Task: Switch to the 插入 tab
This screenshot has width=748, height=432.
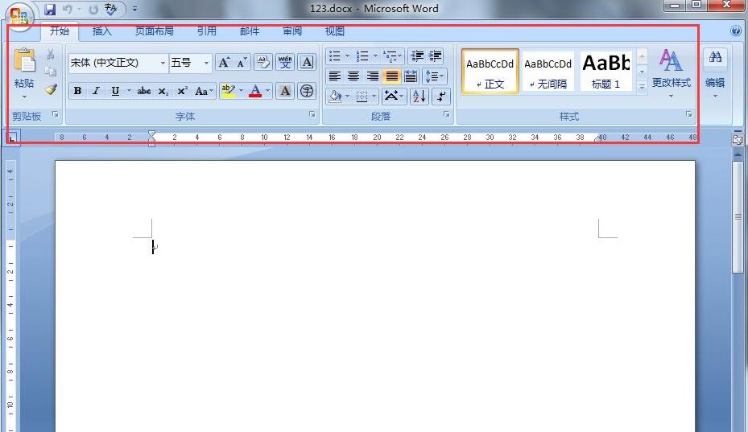Action: point(101,31)
